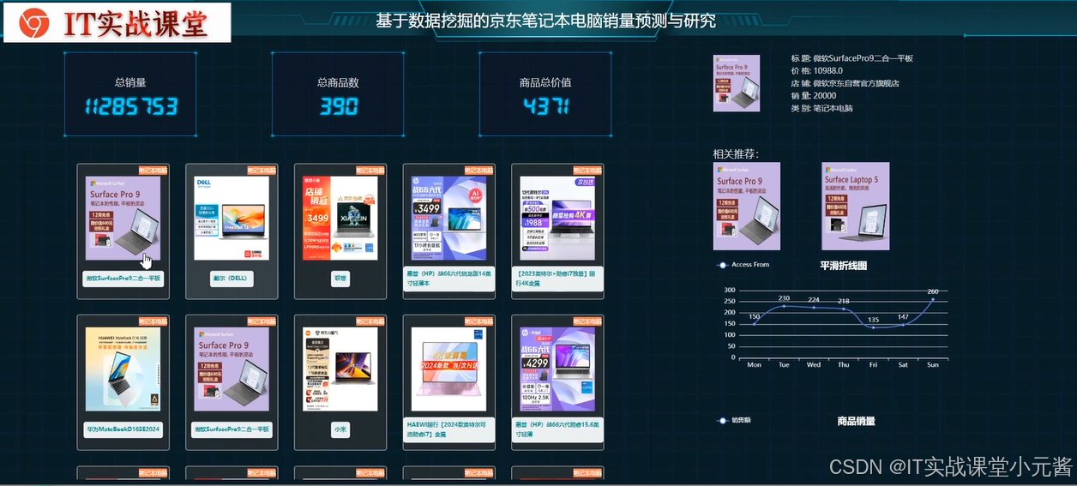The image size is (1077, 486).
Task: Click the 惠普（HP）战66六代酷睿15.6英寸轻薄 label
Action: pyautogui.click(x=557, y=429)
